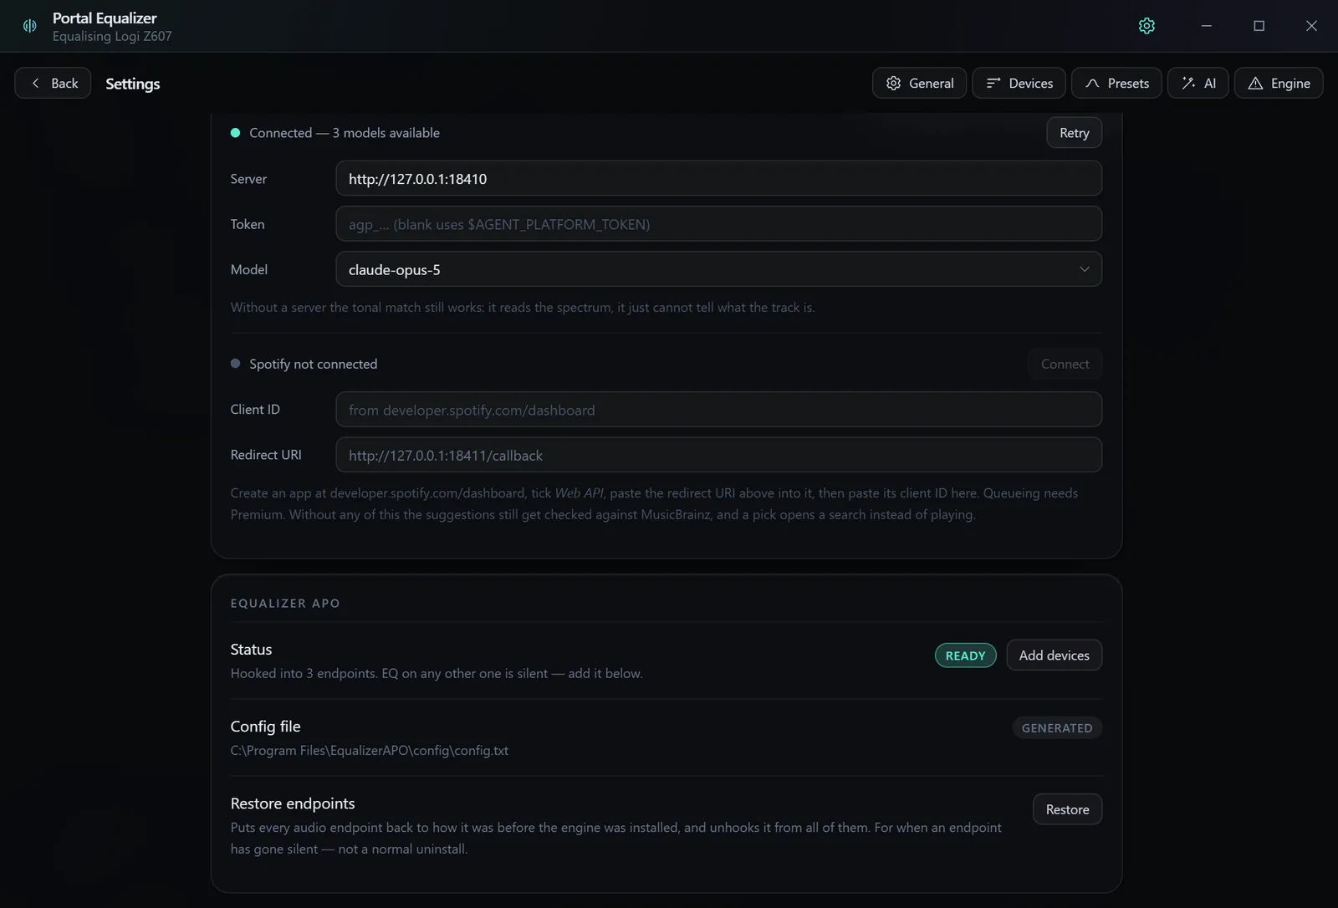Restore audio endpoints with the Restore button
1338x908 pixels.
(1067, 809)
